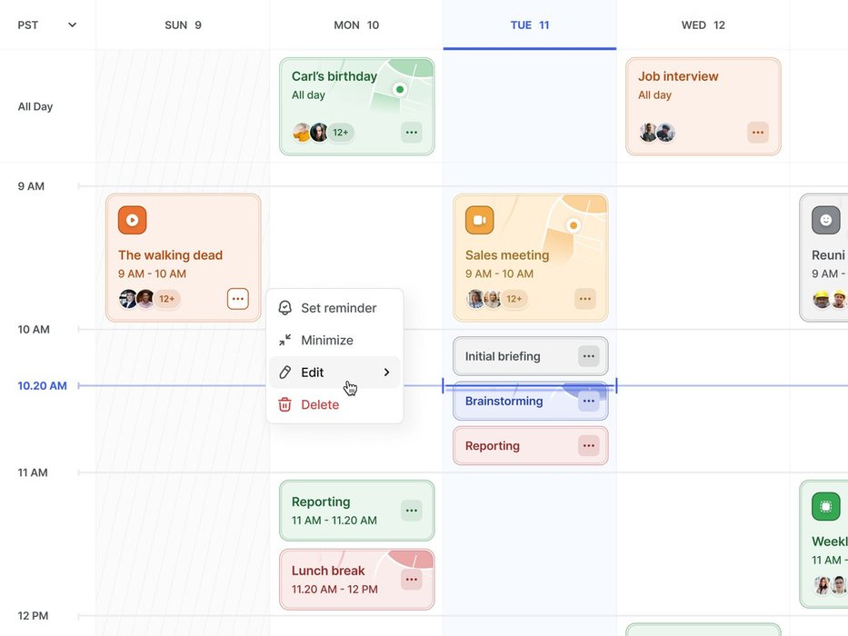Open options on Monday's Reporting 11 AM event

point(412,510)
